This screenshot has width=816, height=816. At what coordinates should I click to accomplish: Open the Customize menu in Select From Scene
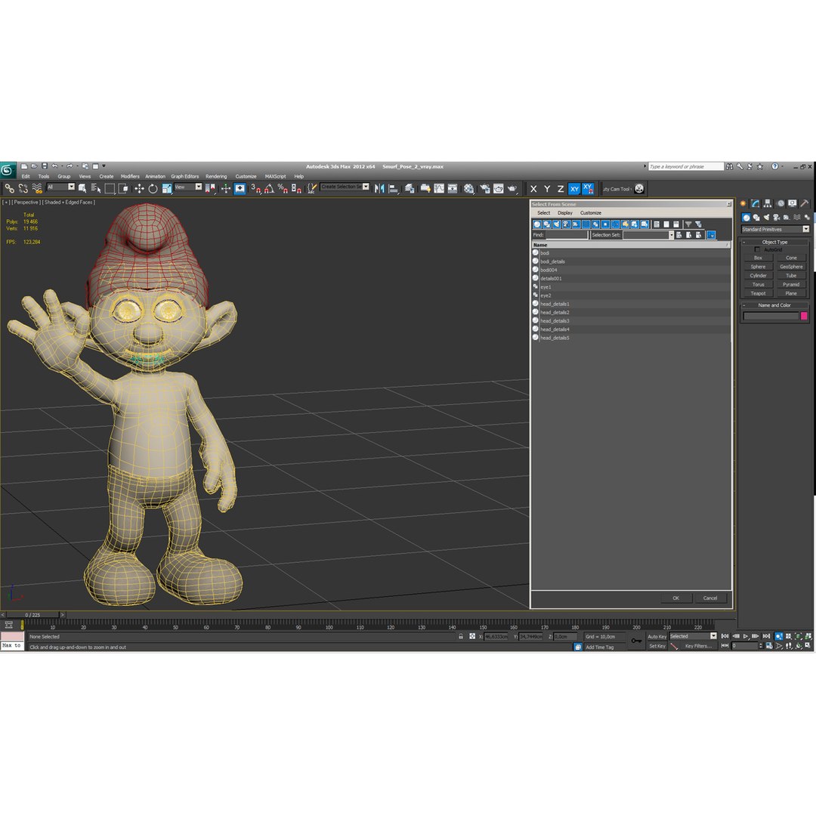(x=591, y=213)
